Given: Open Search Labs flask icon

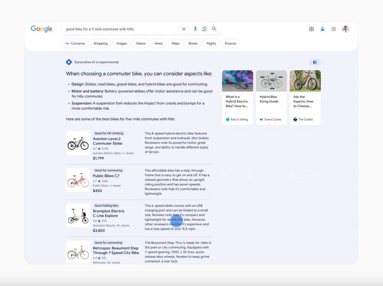Looking at the screenshot, I should click(x=322, y=29).
